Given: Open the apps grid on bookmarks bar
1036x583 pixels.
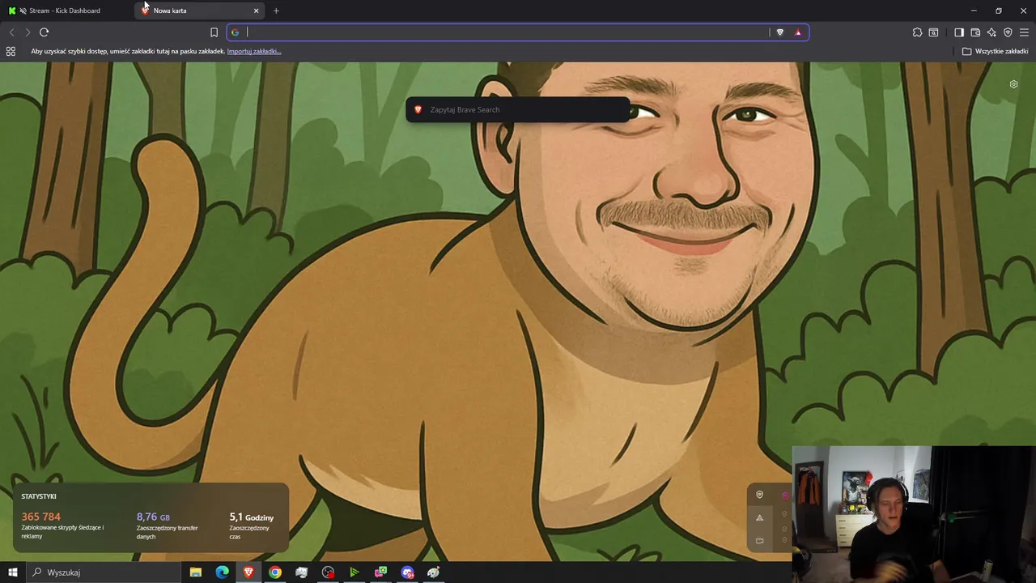Looking at the screenshot, I should [11, 51].
